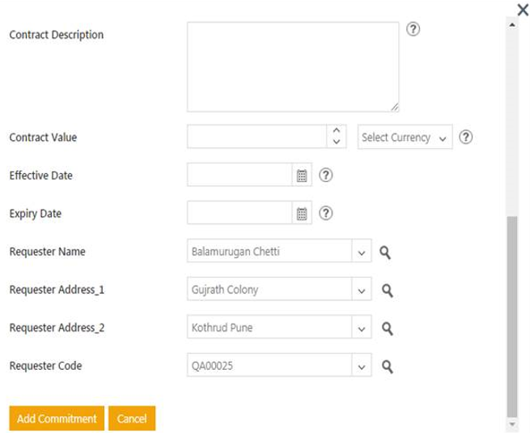Click magnifier next to Requester Code
This screenshot has width=530, height=433.
[386, 367]
